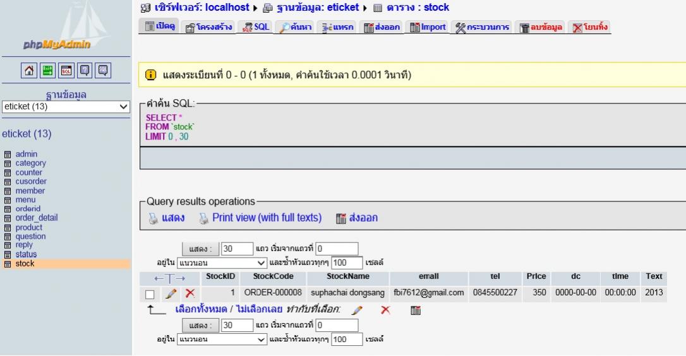Open upper display mode dropdown above table
The height and width of the screenshot is (356, 686).
[x=222, y=263]
